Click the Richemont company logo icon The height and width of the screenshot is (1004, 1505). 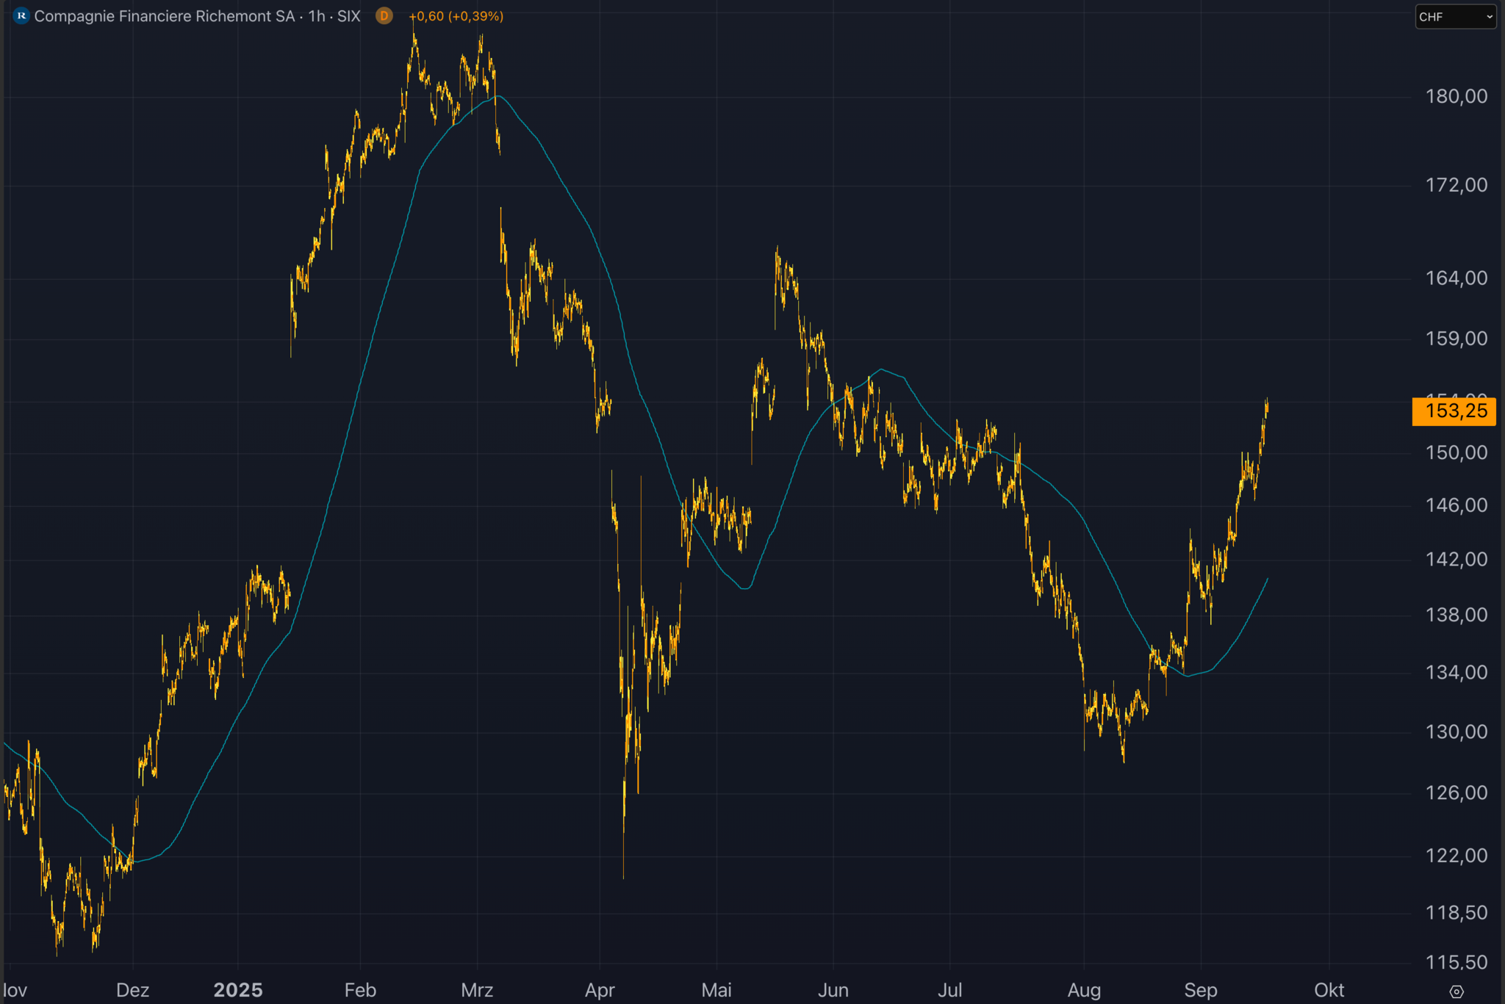tap(21, 15)
